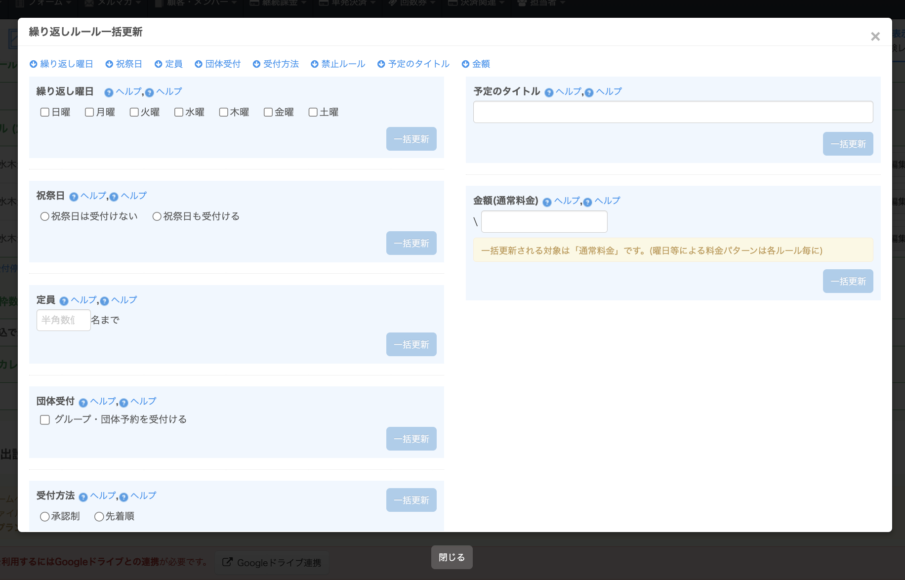Choose the 先着順 radio button
Image resolution: width=905 pixels, height=580 pixels.
99,516
